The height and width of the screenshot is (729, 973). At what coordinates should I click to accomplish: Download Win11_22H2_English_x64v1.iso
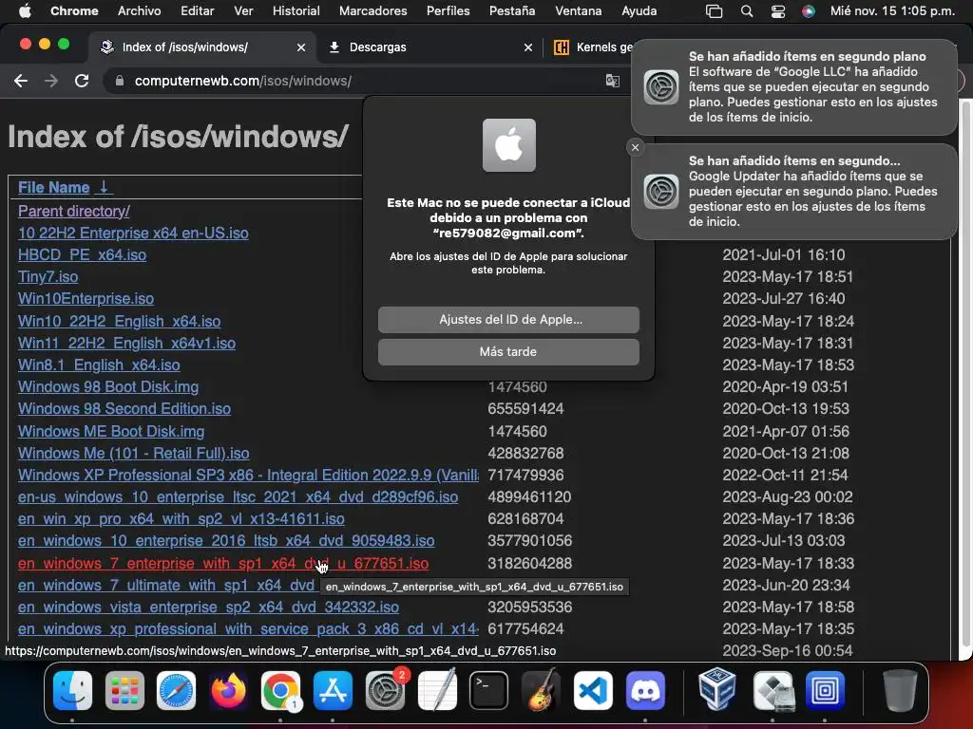coord(126,344)
